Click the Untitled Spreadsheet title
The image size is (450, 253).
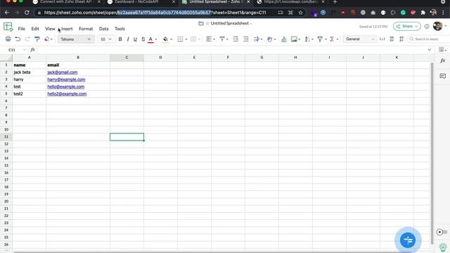[230, 23]
